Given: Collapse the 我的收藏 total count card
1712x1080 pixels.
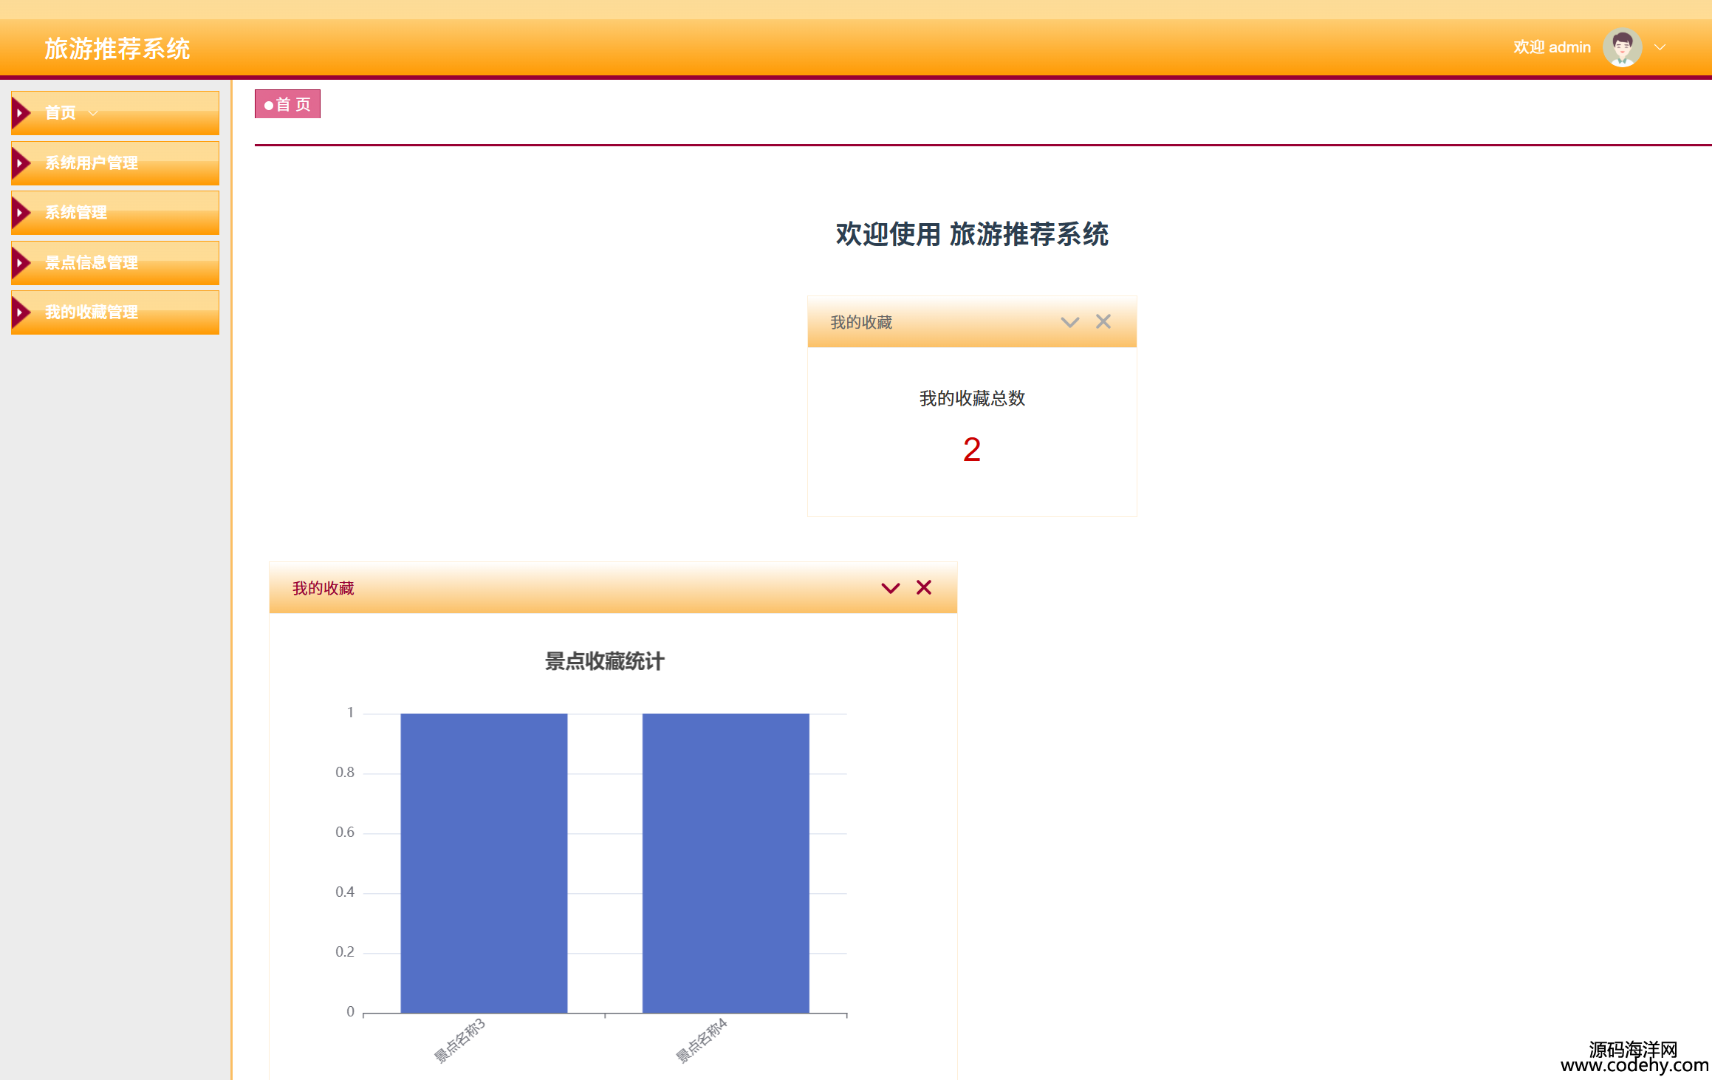Looking at the screenshot, I should coord(1069,322).
